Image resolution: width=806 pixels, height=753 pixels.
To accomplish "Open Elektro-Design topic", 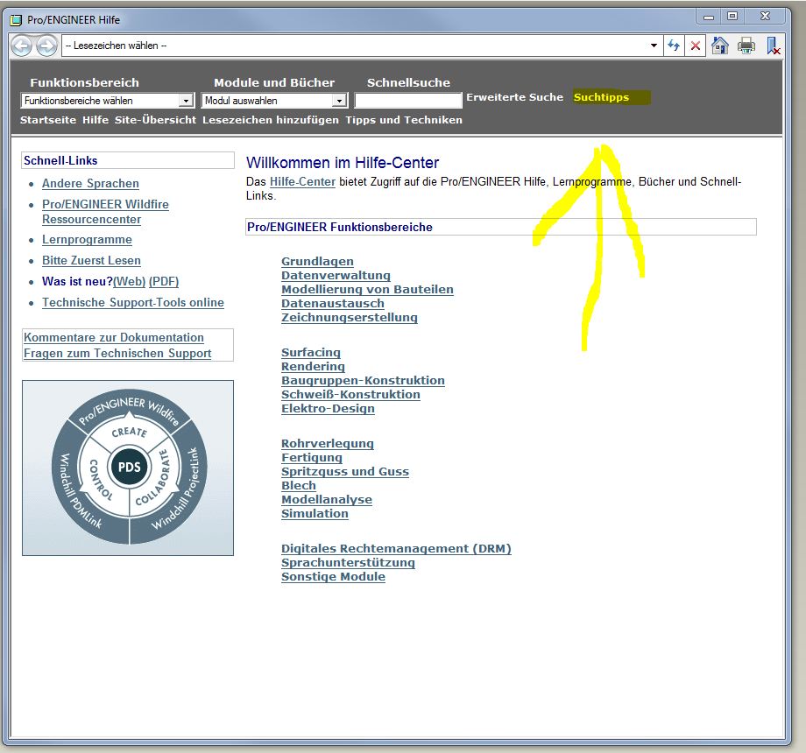I will pos(328,409).
